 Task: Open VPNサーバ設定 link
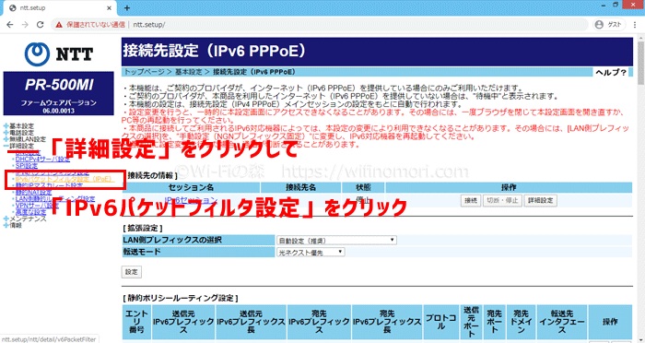tap(38, 206)
